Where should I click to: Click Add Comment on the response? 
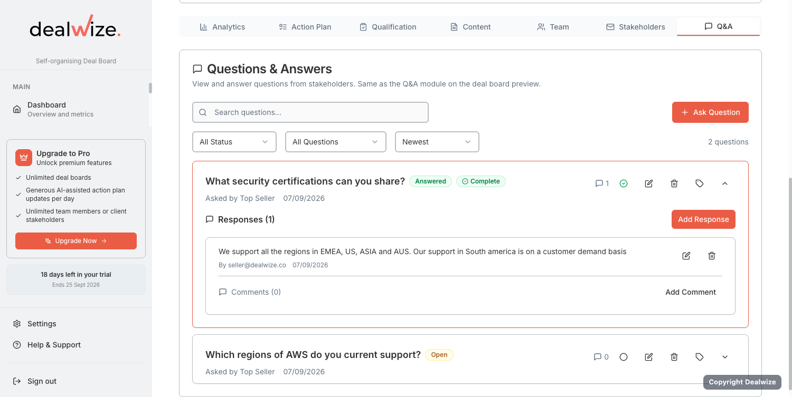tap(691, 292)
